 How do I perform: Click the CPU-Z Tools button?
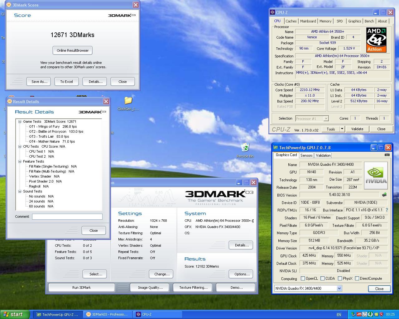331,129
